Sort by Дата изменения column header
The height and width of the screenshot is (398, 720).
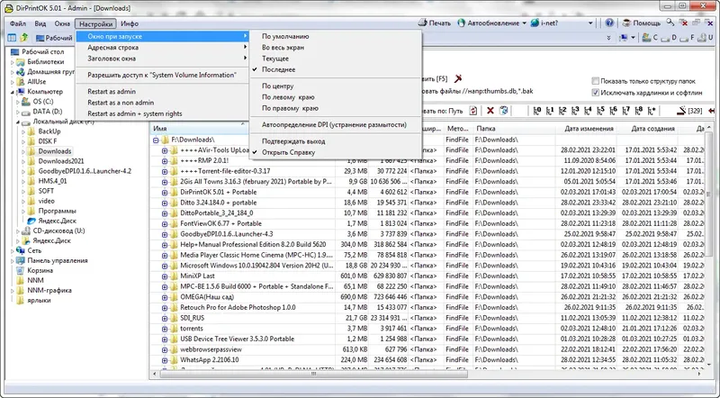tap(587, 129)
